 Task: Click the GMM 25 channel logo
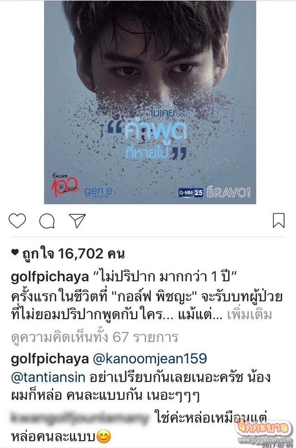click(x=191, y=193)
